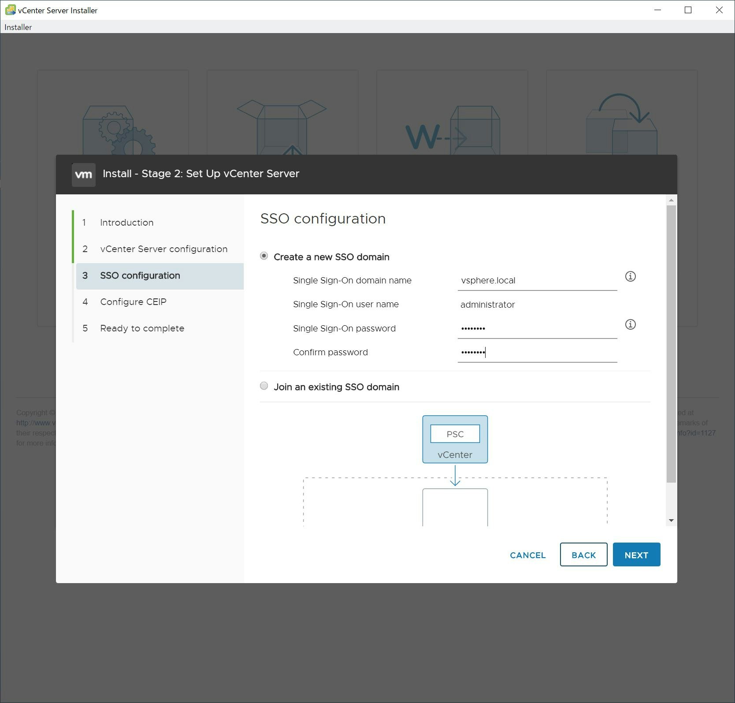
Task: Click the info icon beside domain name field
Action: click(x=630, y=276)
